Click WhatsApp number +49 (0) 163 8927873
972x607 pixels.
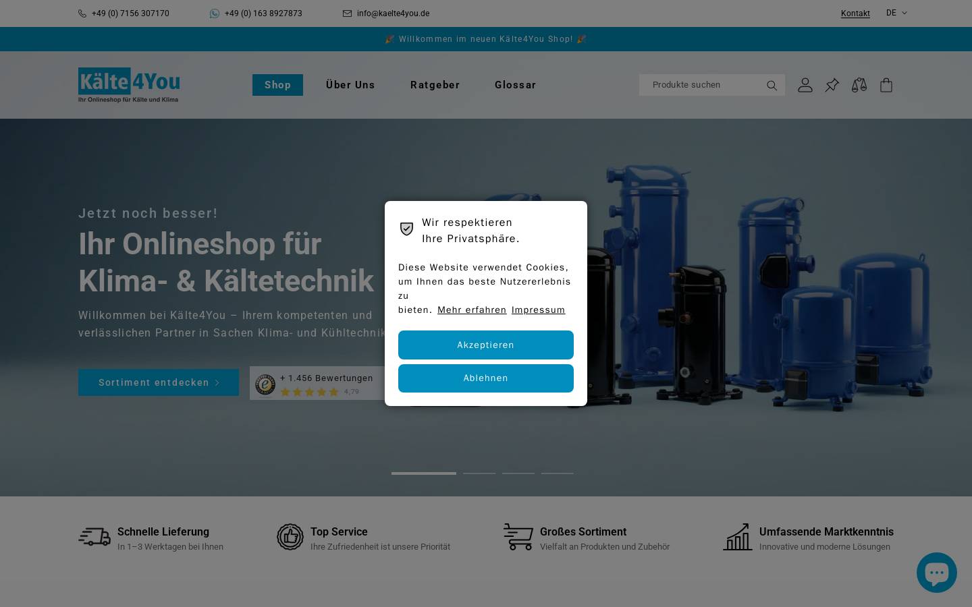tap(263, 13)
